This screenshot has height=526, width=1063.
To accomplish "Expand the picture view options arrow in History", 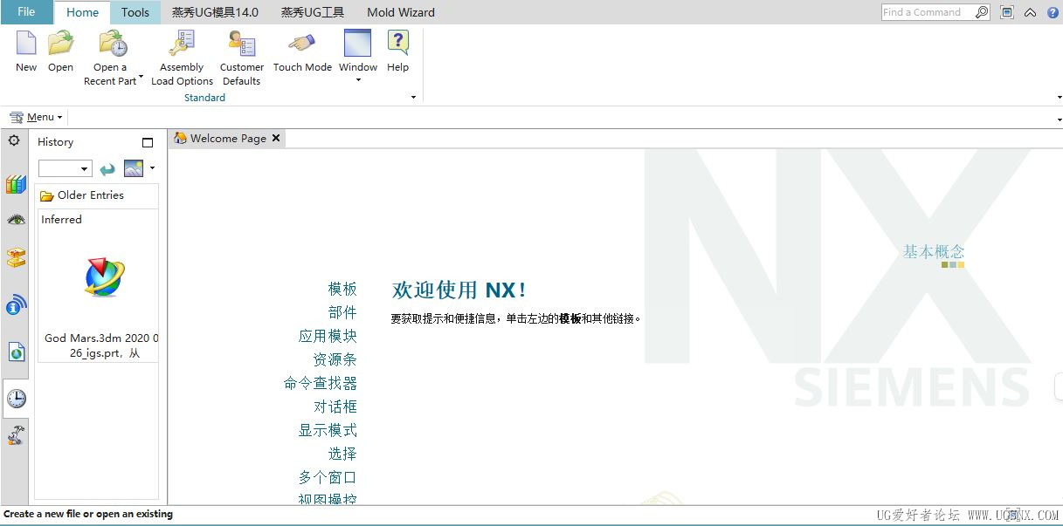I will pyautogui.click(x=152, y=167).
